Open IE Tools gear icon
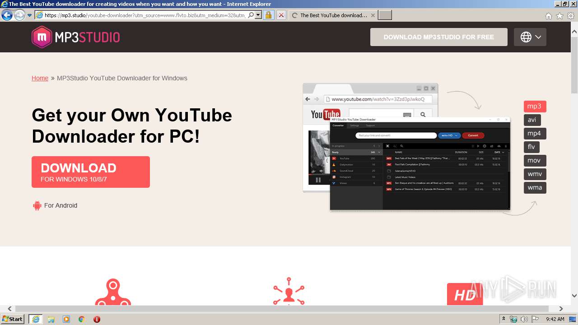Screen dimensions: 578x325 pos(571,16)
